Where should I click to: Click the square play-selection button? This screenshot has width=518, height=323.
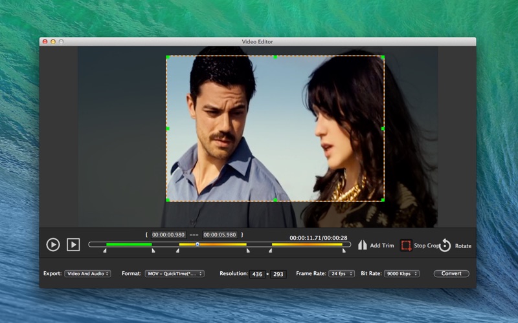tap(73, 245)
